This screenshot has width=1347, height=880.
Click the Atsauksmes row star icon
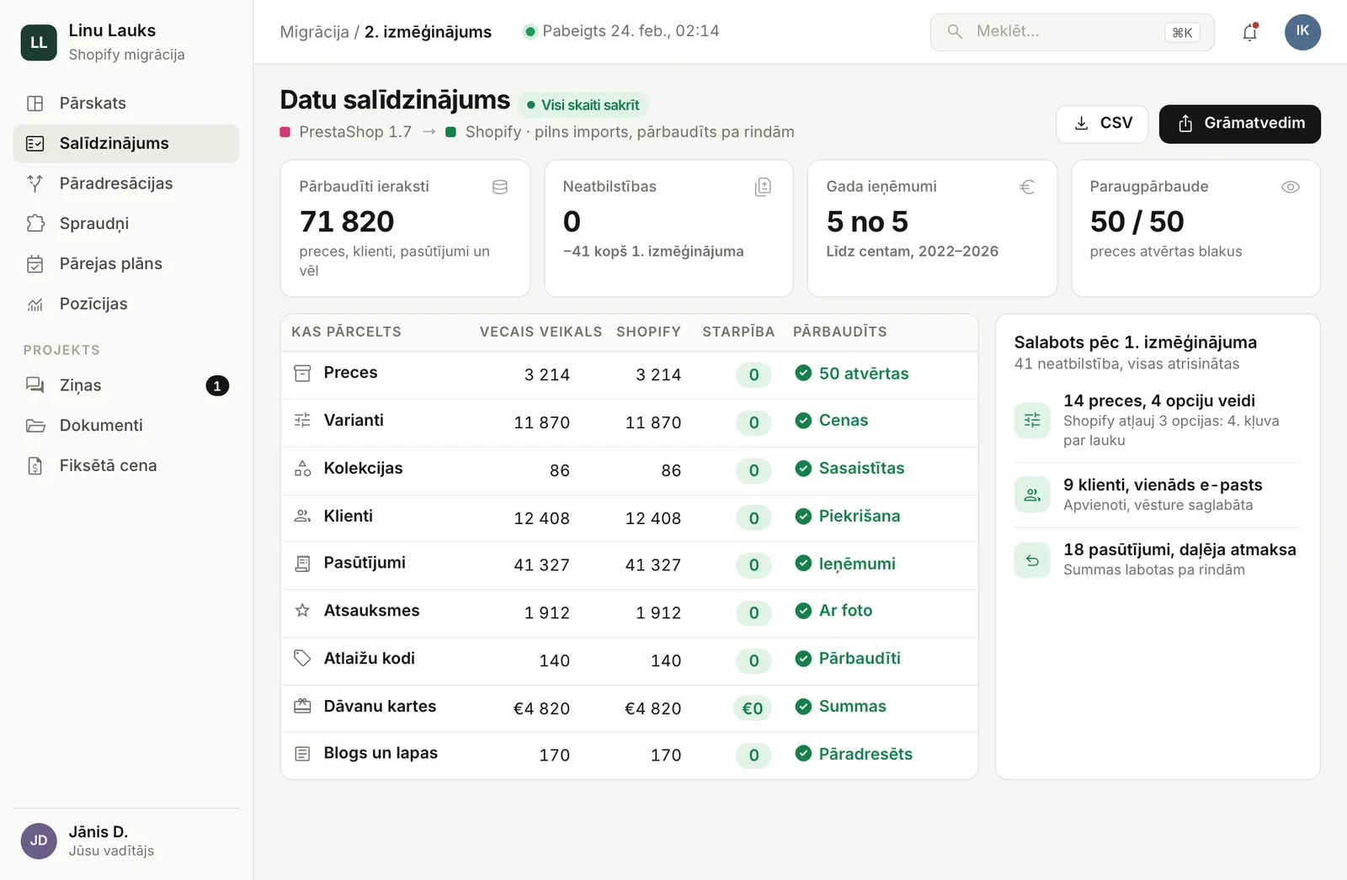[x=302, y=611]
